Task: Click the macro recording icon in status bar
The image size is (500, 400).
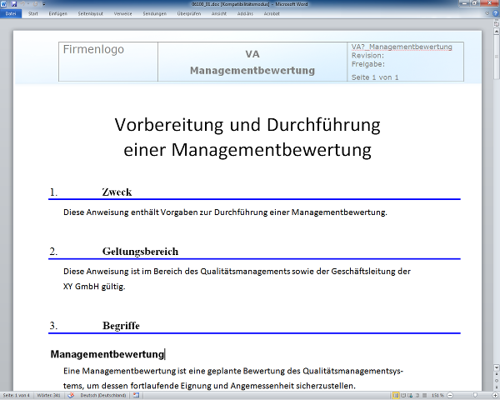Action: [x=136, y=395]
